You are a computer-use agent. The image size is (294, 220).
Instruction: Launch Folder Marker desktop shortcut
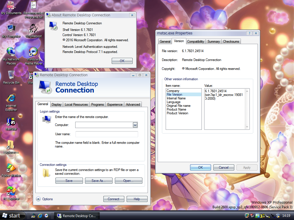11,170
